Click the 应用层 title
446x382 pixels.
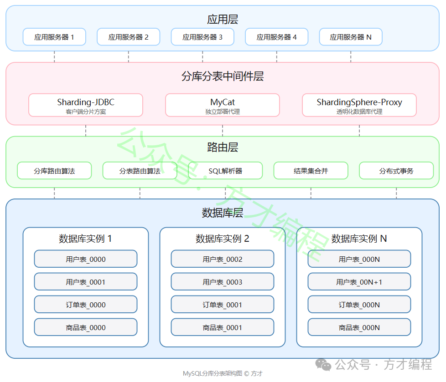coord(223,19)
